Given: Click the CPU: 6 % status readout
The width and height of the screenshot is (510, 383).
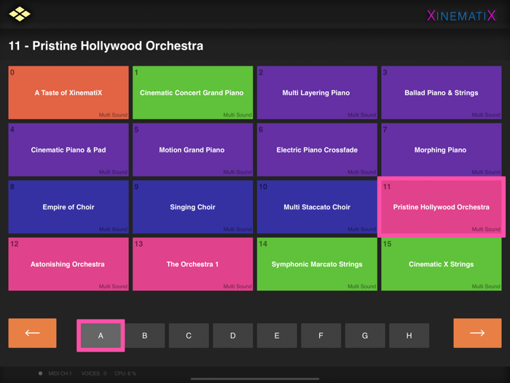Looking at the screenshot, I should pos(125,374).
